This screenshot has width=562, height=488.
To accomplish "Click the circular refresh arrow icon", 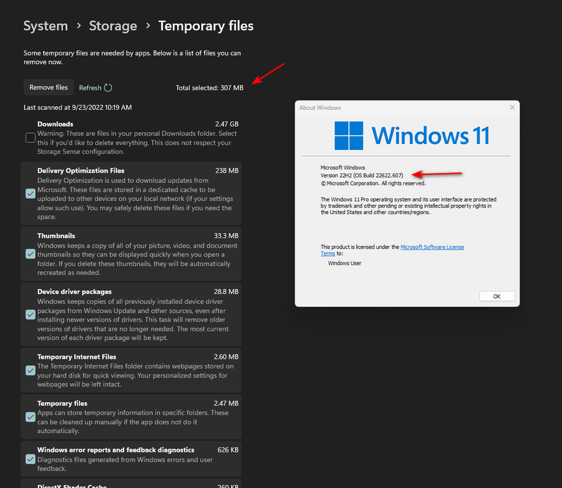I will (x=108, y=88).
